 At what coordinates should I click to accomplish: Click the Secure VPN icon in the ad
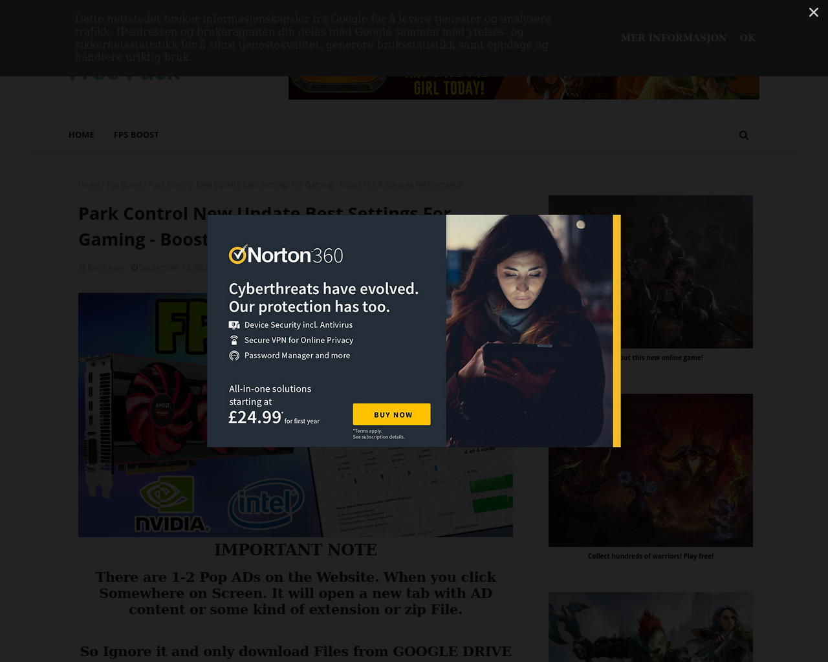[x=234, y=340]
